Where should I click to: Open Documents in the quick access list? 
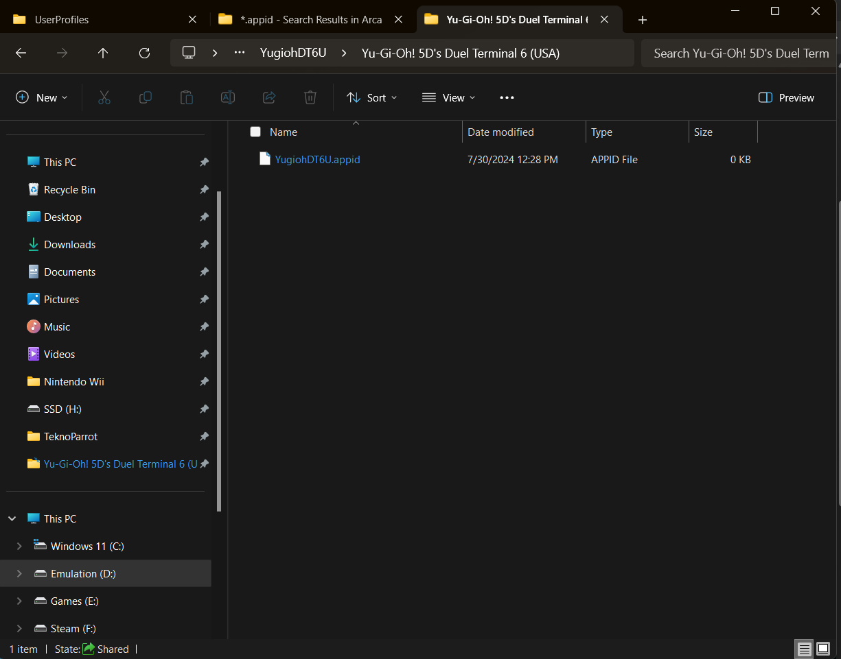69,272
